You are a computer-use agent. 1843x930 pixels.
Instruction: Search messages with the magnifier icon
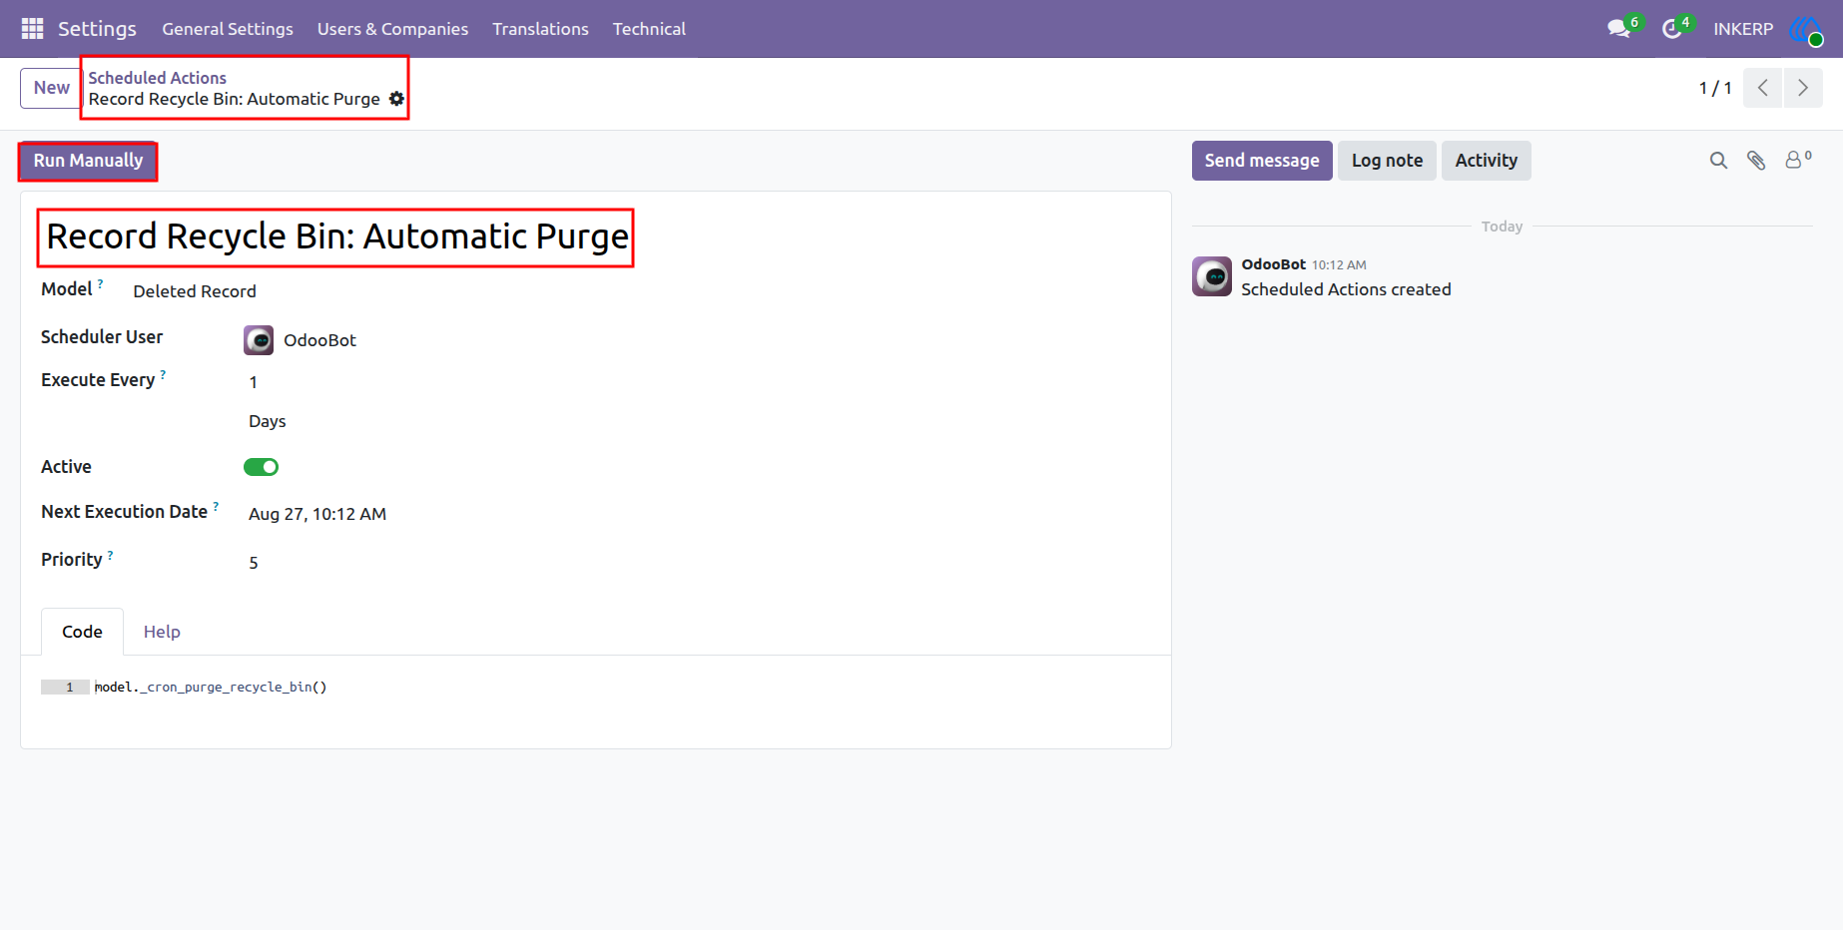point(1718,161)
